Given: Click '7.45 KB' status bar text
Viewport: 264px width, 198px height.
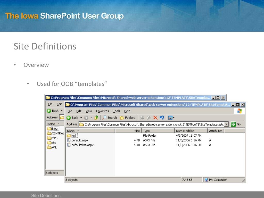Looking at the screenshot, I should point(187,180).
